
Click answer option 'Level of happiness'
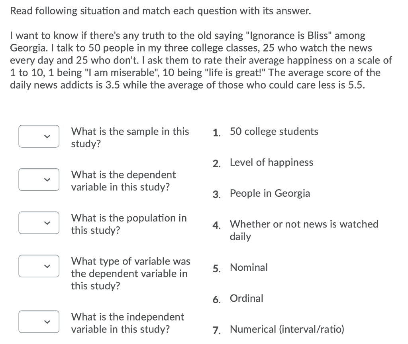coord(271,162)
